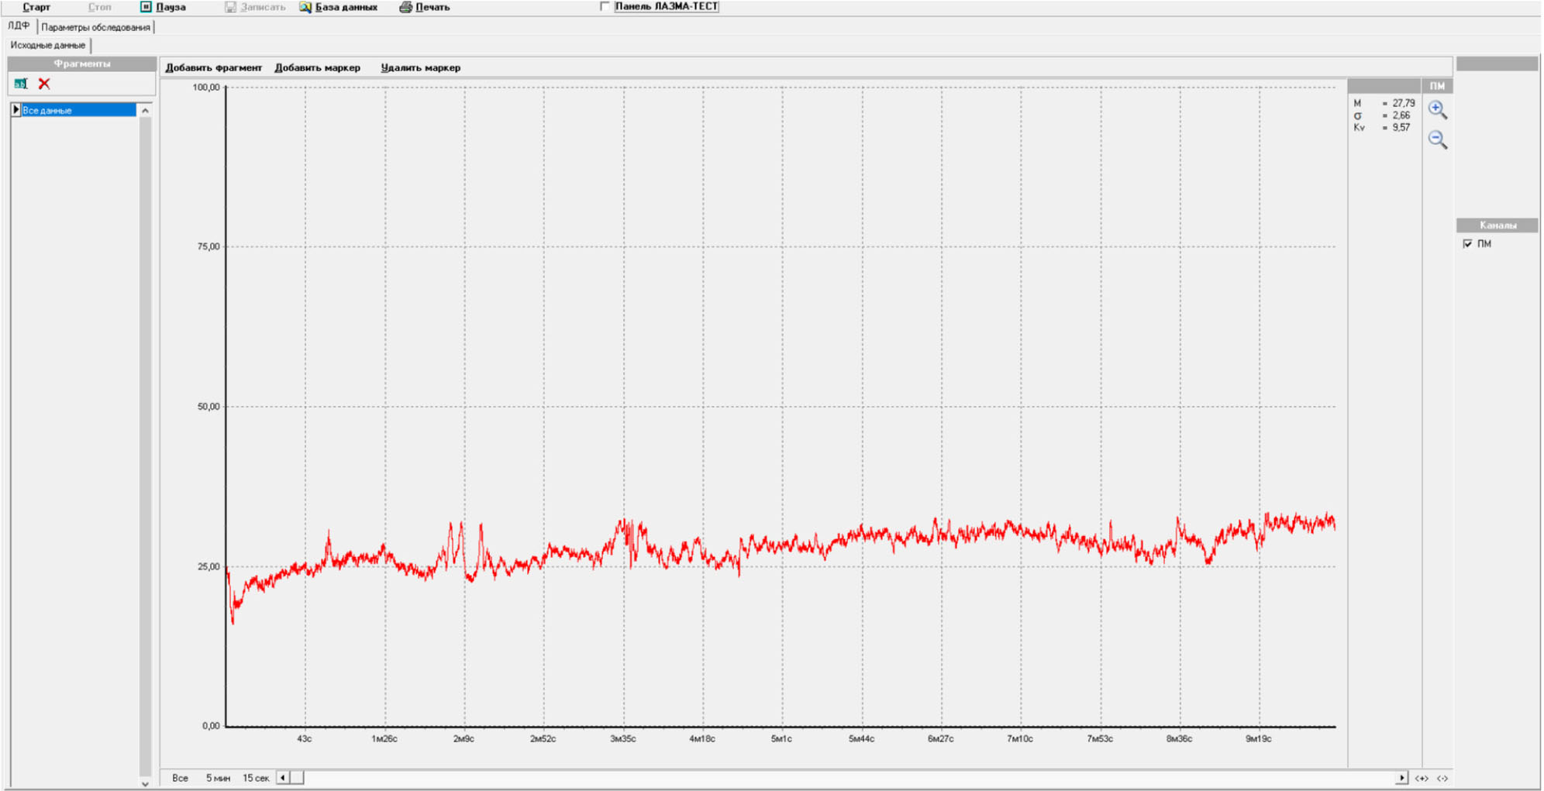Set time range to 5 мин
The width and height of the screenshot is (1544, 791).
[218, 778]
